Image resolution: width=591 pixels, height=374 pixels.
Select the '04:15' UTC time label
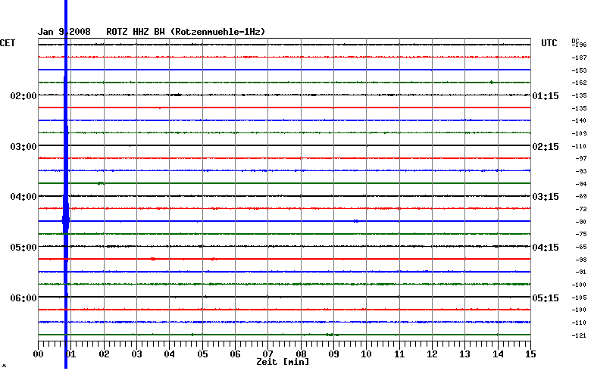click(x=546, y=248)
